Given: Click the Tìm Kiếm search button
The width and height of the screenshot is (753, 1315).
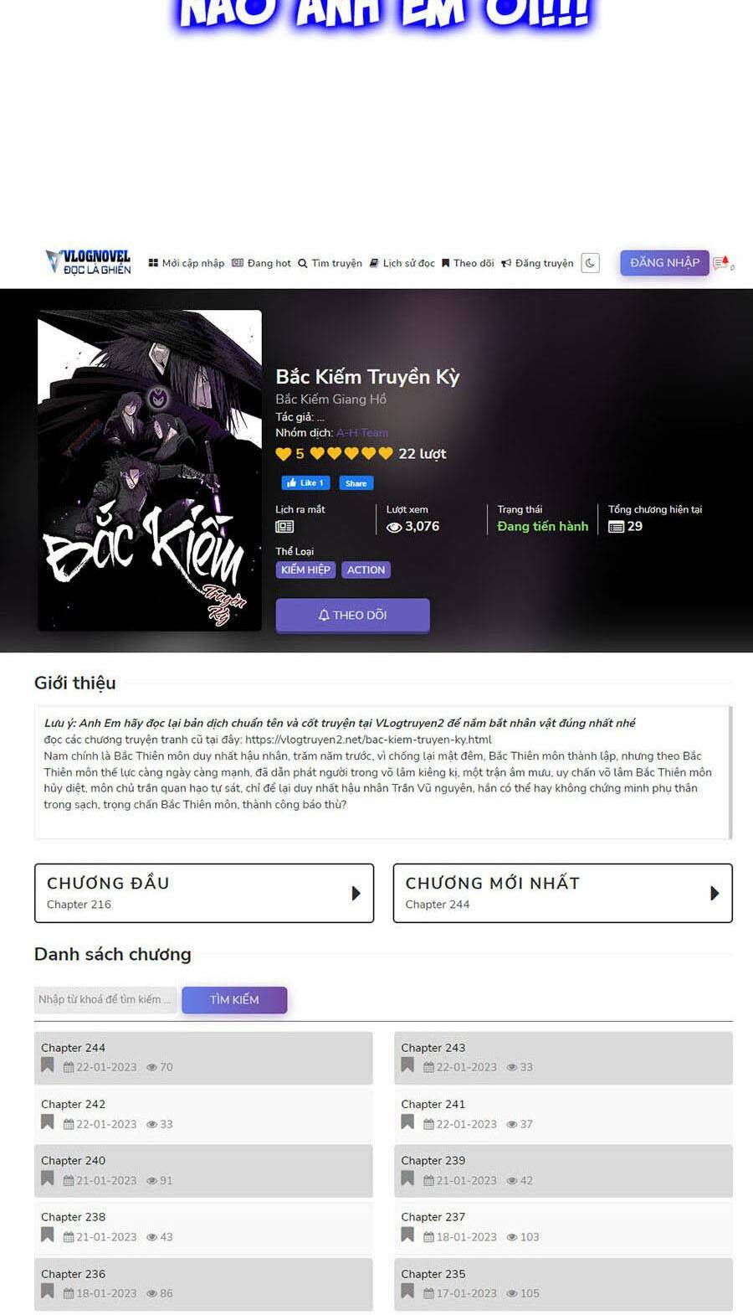Looking at the screenshot, I should [x=234, y=999].
